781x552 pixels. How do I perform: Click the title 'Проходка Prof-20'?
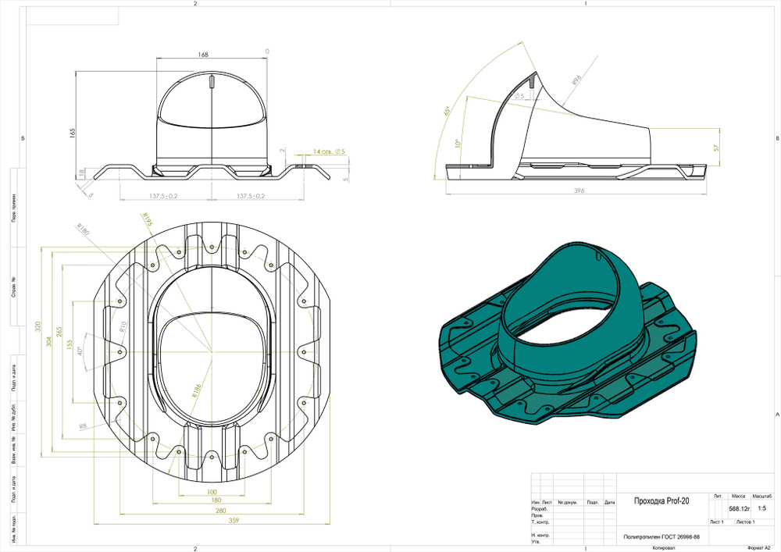(661, 502)
